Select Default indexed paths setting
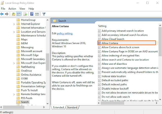 114,84
